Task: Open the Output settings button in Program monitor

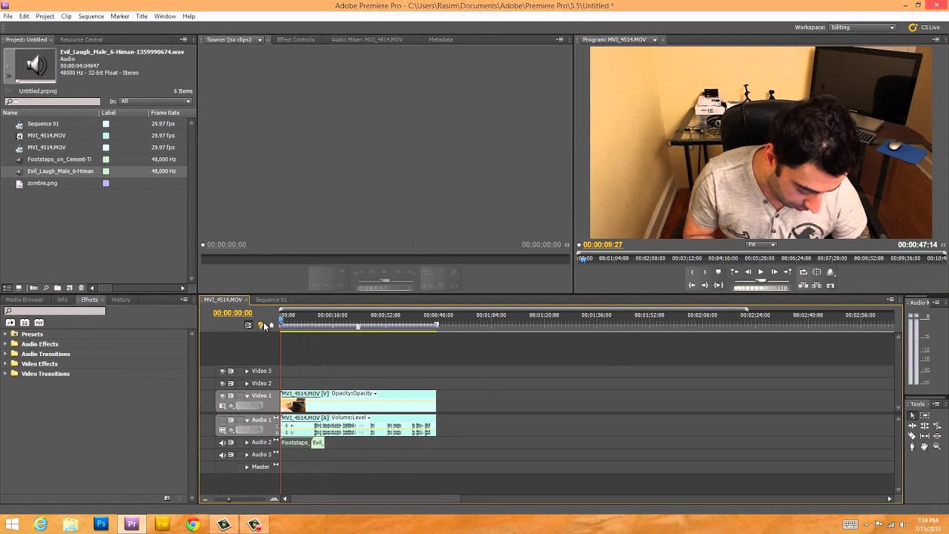Action: coord(830,272)
